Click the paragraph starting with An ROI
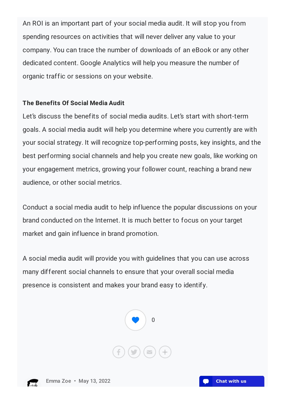The image size is (285, 404). click(136, 50)
